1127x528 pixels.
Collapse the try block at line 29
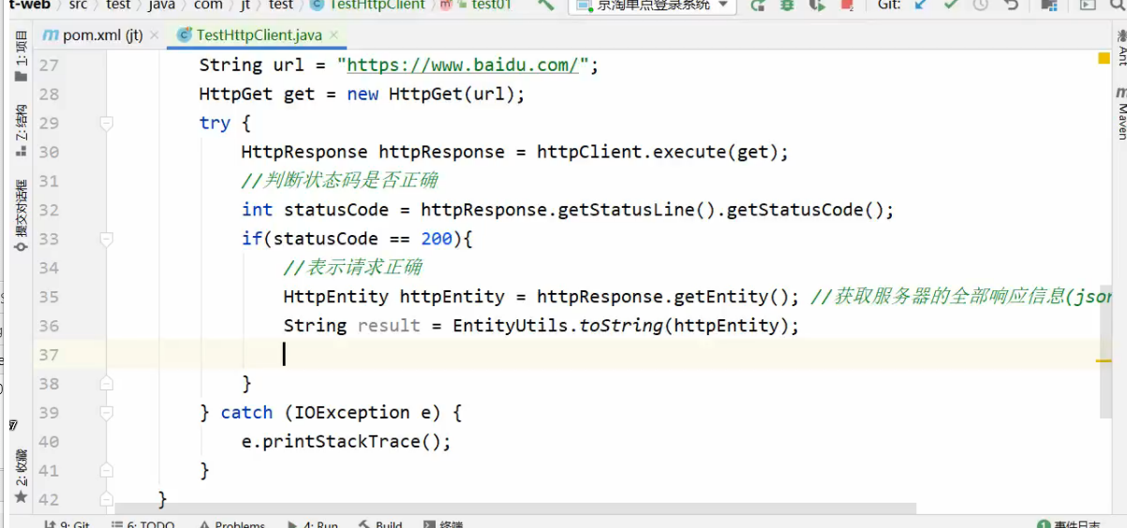pyautogui.click(x=106, y=123)
